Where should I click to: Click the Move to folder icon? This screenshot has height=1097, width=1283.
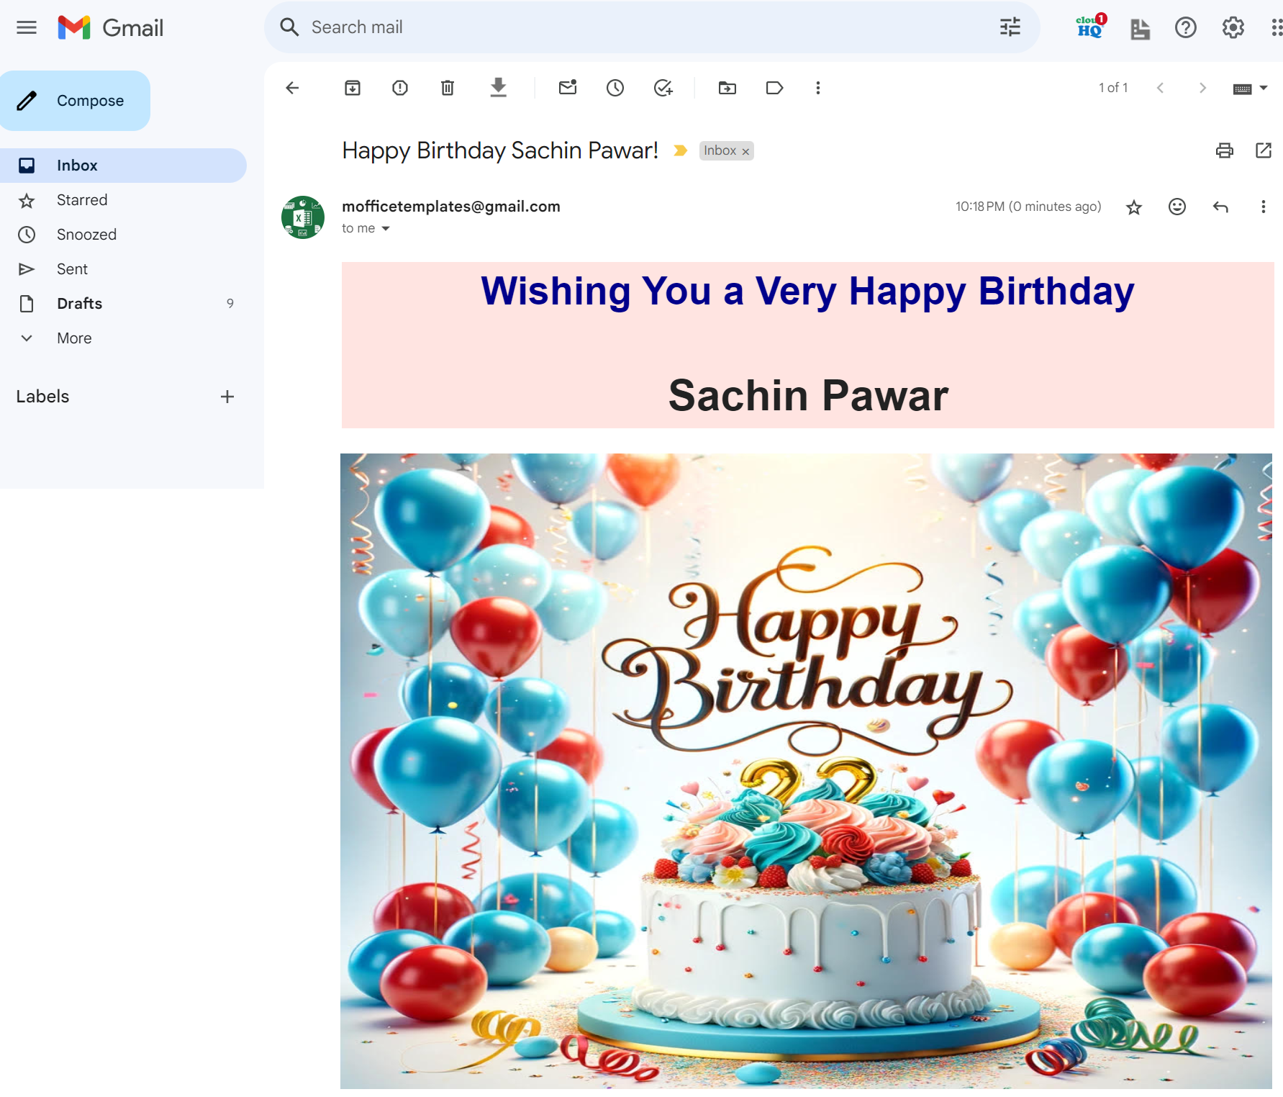(727, 88)
